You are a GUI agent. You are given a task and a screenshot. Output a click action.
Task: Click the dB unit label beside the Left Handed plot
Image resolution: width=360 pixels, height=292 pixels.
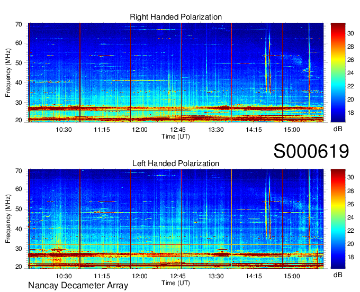click(338, 275)
